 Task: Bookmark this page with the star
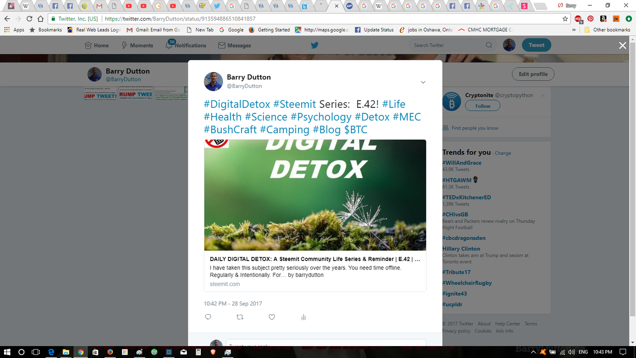[565, 19]
